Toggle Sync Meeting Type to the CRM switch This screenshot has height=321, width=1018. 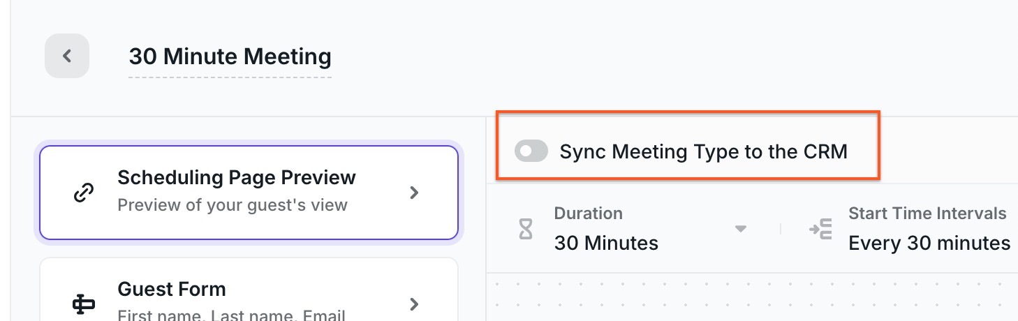[x=531, y=151]
